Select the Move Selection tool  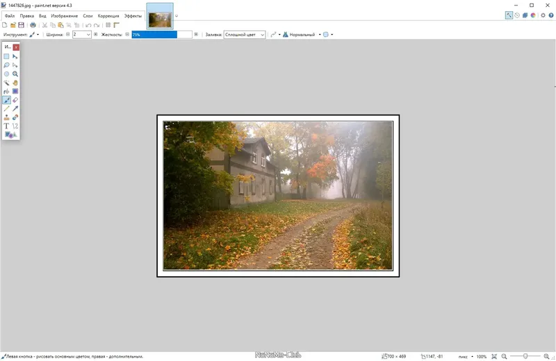point(15,65)
